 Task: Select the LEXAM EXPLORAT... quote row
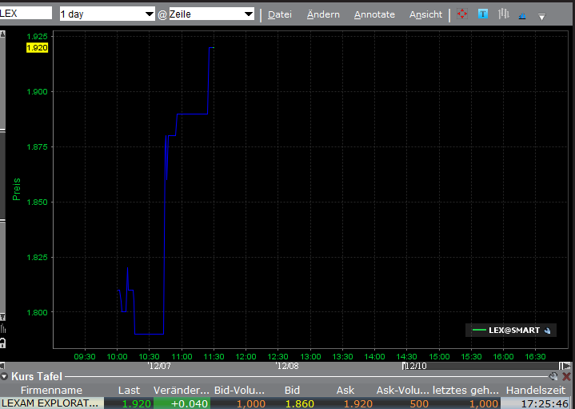pyautogui.click(x=51, y=403)
